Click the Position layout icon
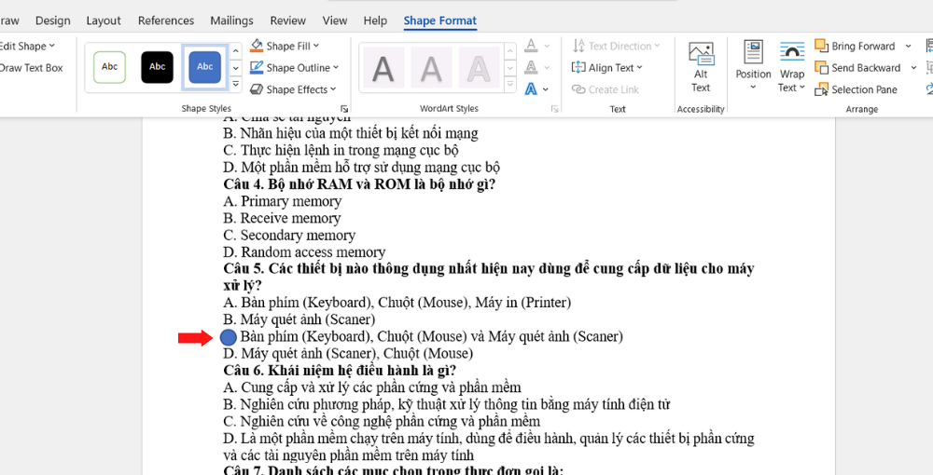Viewport: 933px width, 475px height. tap(753, 51)
